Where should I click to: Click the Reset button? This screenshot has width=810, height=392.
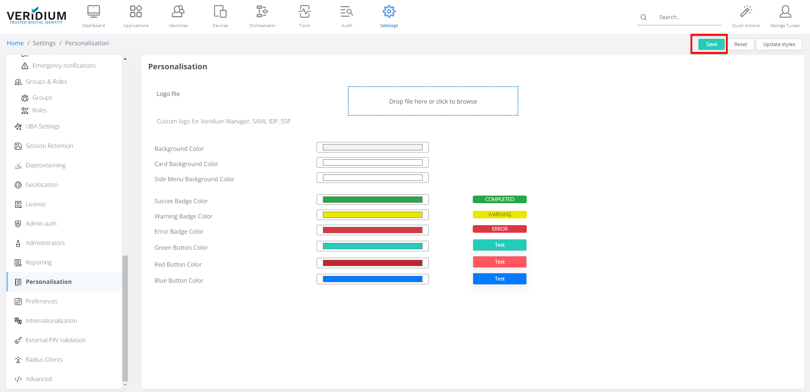[x=740, y=44]
